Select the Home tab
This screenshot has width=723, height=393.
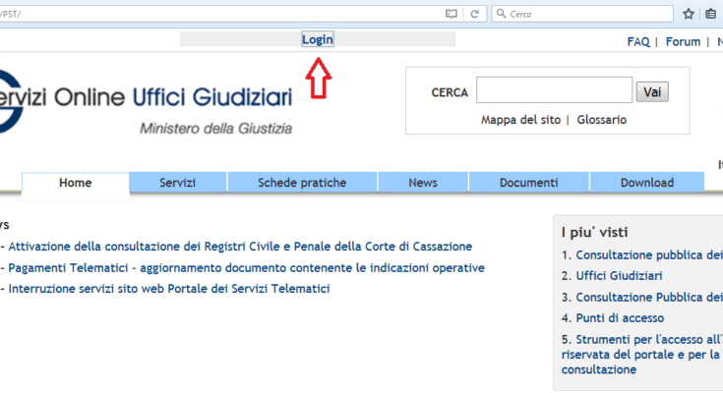[x=75, y=183]
